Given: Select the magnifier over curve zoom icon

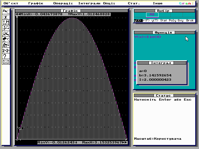Looking at the screenshot, I should (6, 34).
